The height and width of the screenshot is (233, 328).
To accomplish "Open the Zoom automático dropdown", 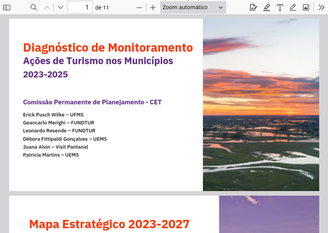I will tap(193, 8).
